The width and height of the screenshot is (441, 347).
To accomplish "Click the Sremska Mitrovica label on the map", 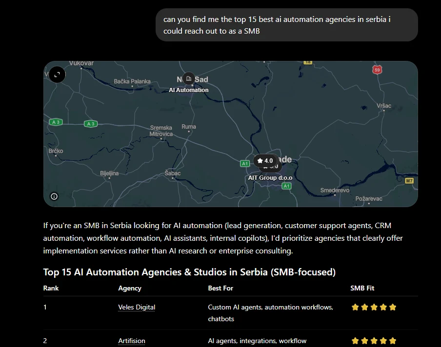I will tap(161, 131).
